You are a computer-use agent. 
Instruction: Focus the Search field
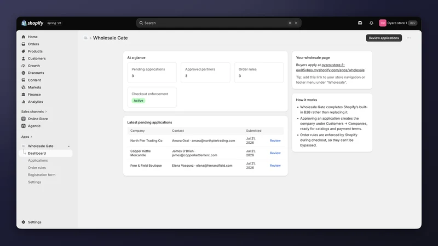tap(218, 23)
